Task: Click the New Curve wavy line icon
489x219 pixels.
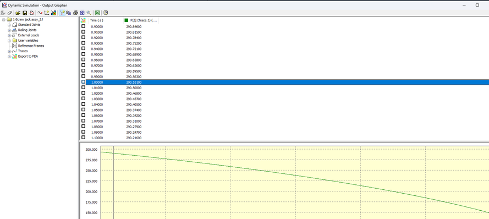Action: click(40, 13)
